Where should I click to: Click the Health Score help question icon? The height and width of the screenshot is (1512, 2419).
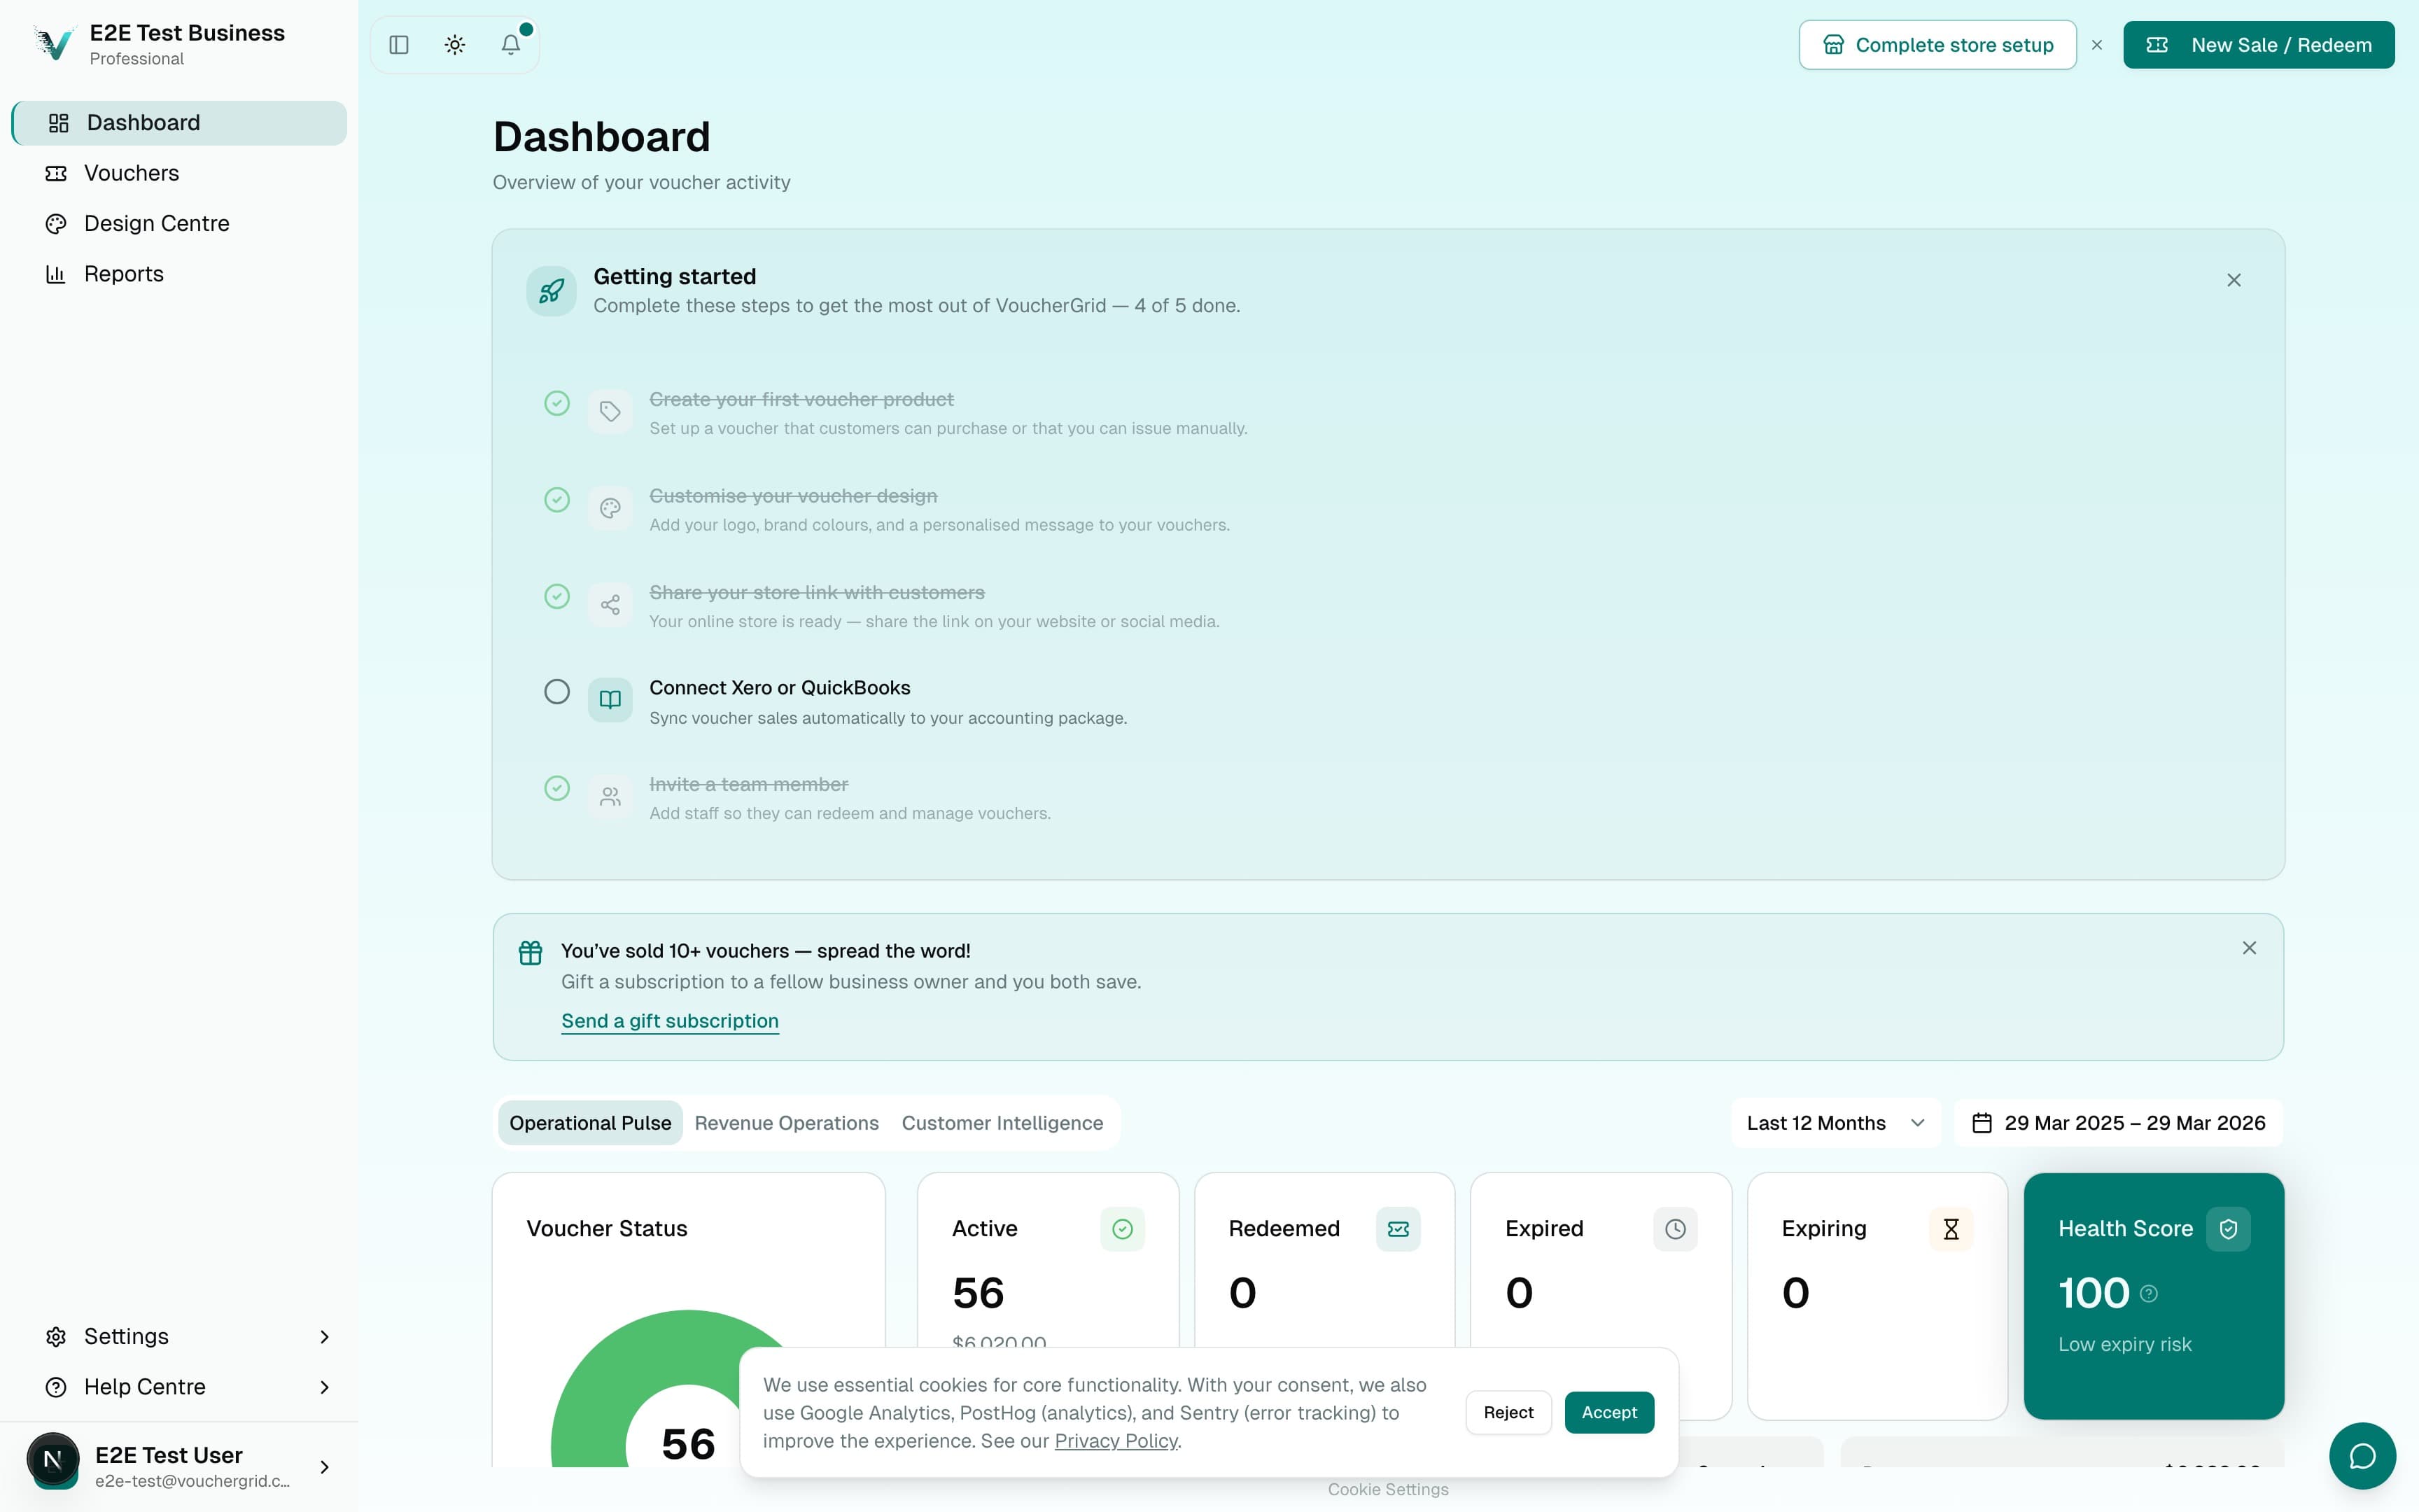click(2149, 1294)
